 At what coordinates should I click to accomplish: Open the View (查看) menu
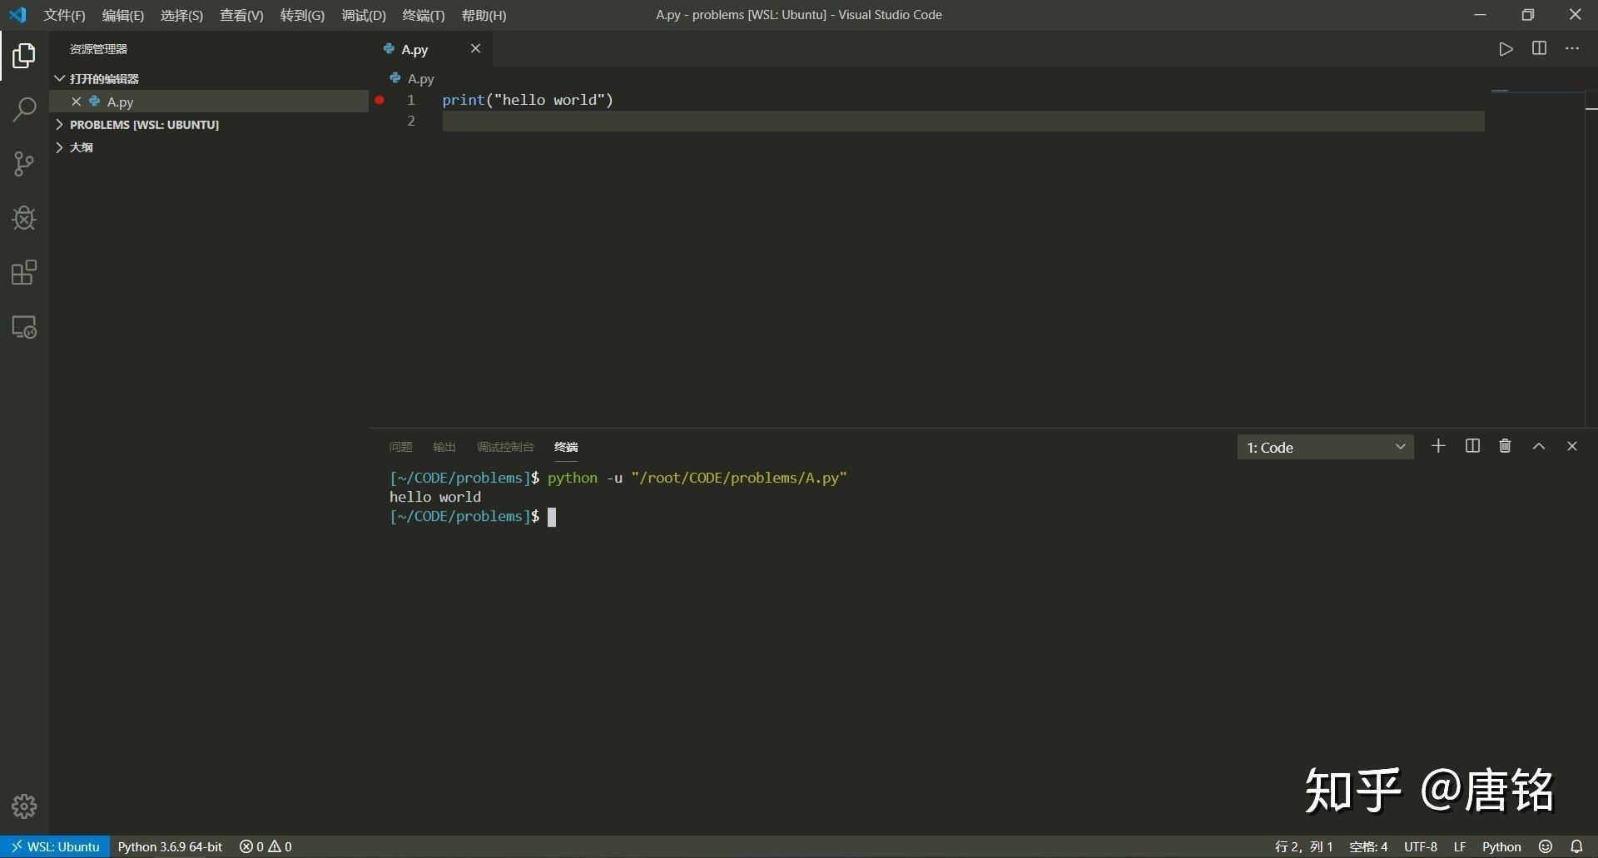pos(241,15)
